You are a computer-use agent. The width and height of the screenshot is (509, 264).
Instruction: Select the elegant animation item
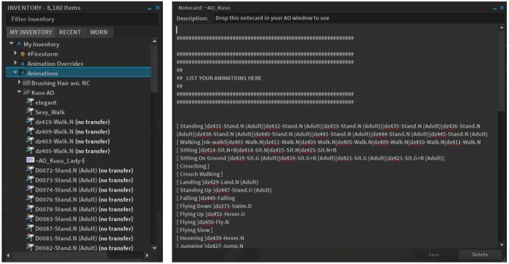(46, 102)
